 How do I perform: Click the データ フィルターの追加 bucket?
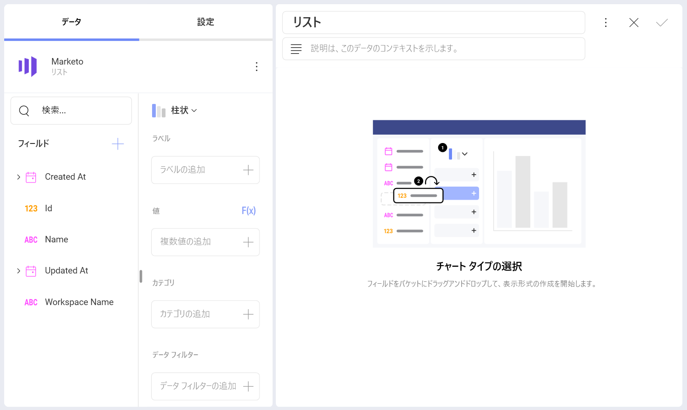tap(205, 386)
